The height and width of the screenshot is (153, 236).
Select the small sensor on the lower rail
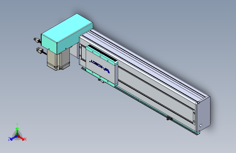click(x=170, y=119)
